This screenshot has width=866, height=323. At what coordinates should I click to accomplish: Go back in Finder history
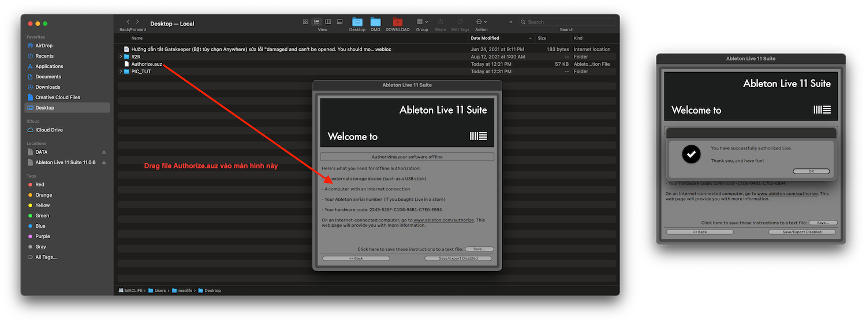(128, 22)
